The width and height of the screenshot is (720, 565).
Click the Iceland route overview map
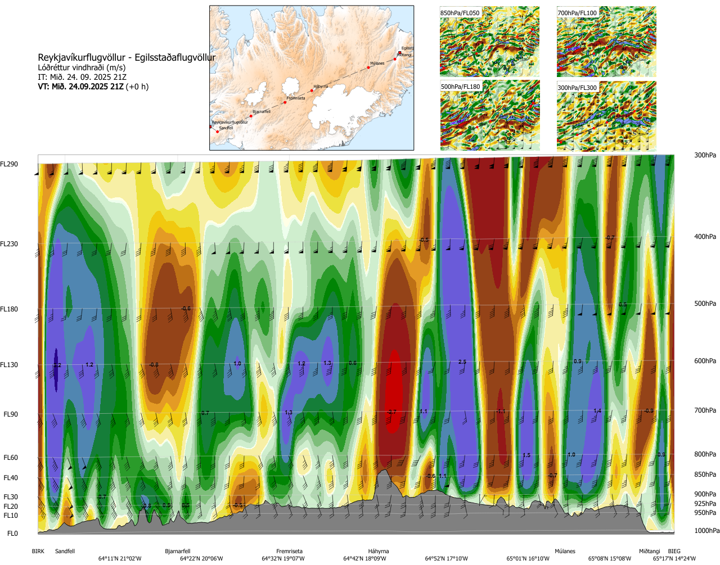(312, 78)
